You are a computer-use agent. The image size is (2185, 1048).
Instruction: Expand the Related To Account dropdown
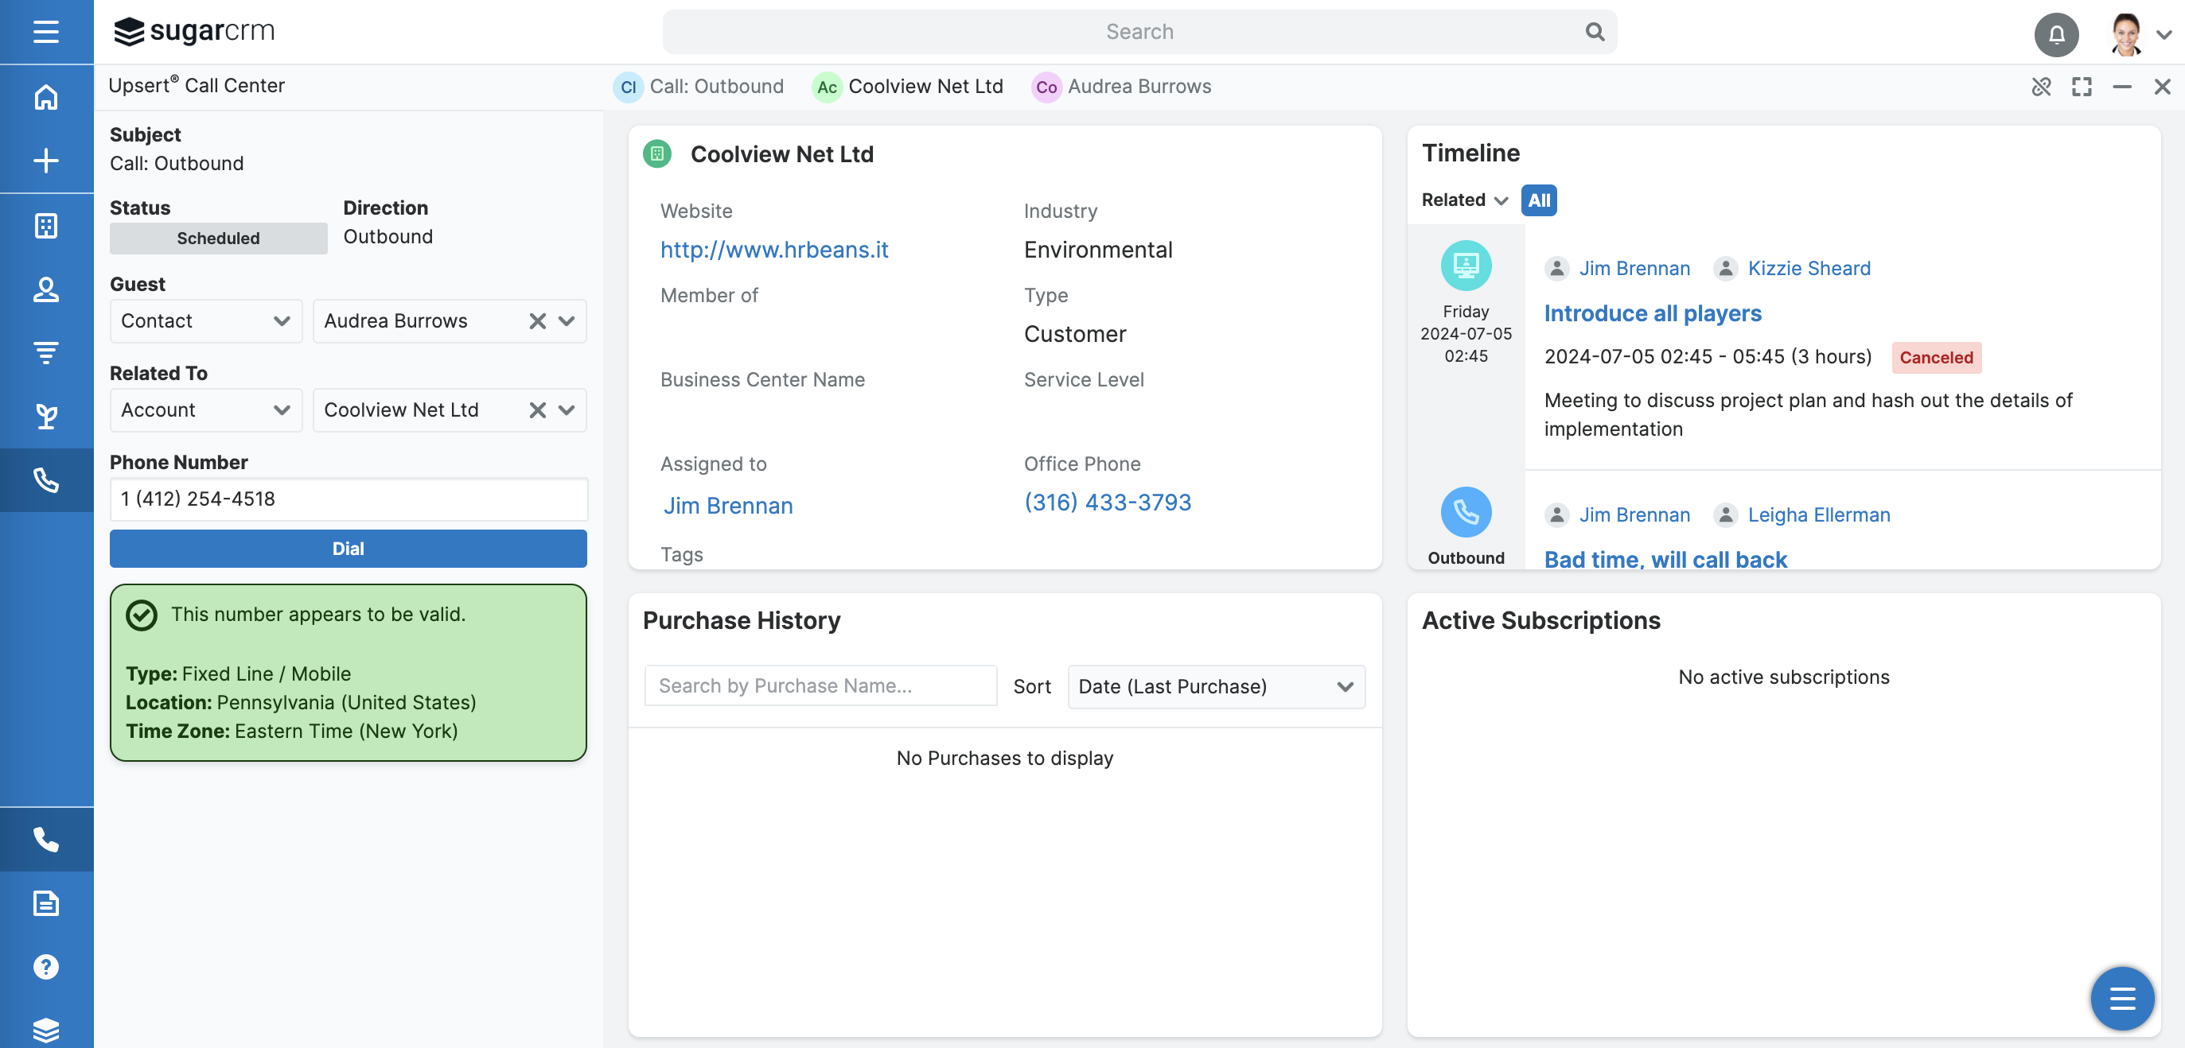pos(205,409)
